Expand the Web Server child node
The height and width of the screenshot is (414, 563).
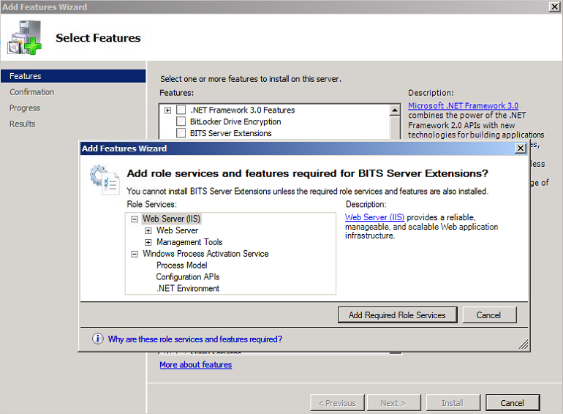[x=148, y=230]
